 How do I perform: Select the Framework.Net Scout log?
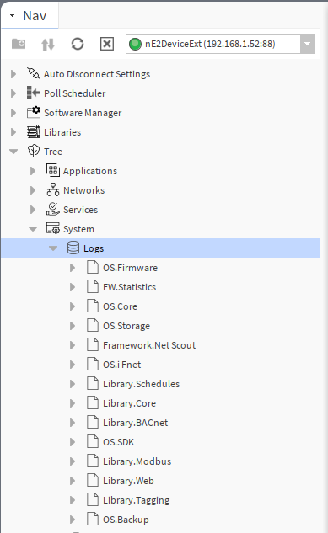(x=149, y=345)
